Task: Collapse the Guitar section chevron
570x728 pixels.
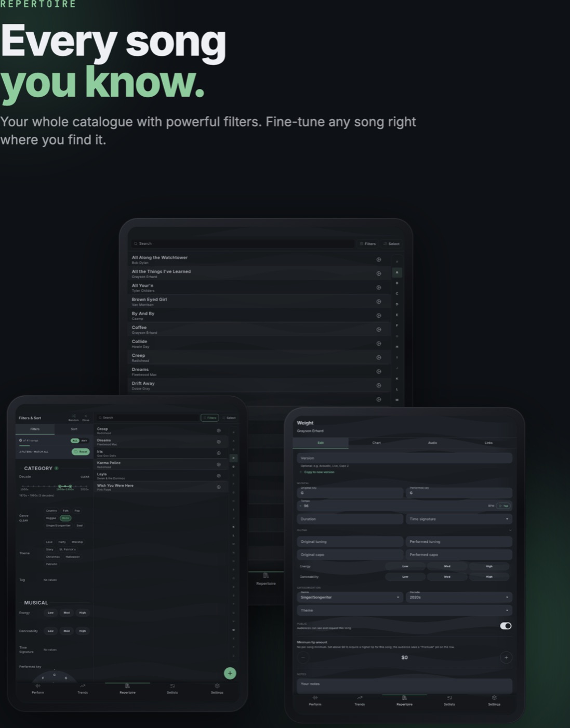Action: pyautogui.click(x=510, y=530)
